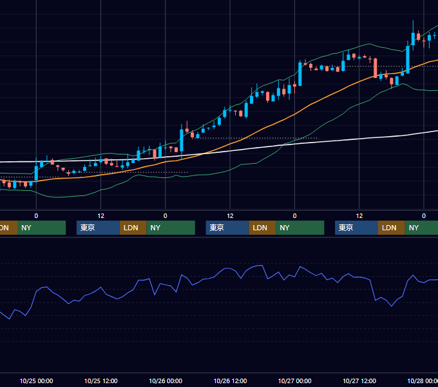Click the hour label 12 above 10/27 12:00
The width and height of the screenshot is (438, 387).
pyautogui.click(x=359, y=216)
